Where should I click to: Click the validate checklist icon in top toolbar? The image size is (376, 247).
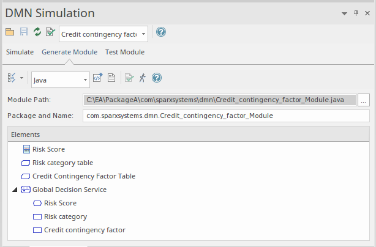(50, 32)
